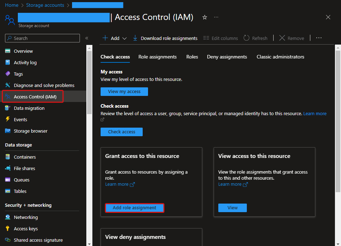The width and height of the screenshot is (341, 246).
Task: Click the sidebar scrollbar down arrow
Action: 89,244
